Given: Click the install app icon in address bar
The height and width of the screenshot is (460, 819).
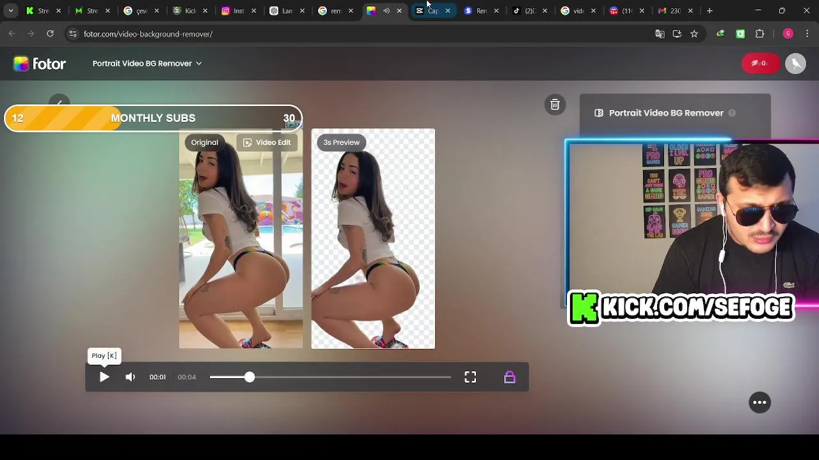Looking at the screenshot, I should point(677,34).
